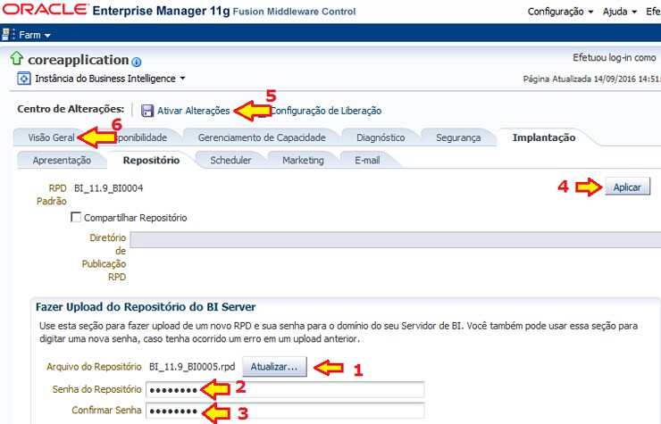Image resolution: width=661 pixels, height=424 pixels.
Task: Open the Ajuda dropdown menu
Action: click(619, 12)
